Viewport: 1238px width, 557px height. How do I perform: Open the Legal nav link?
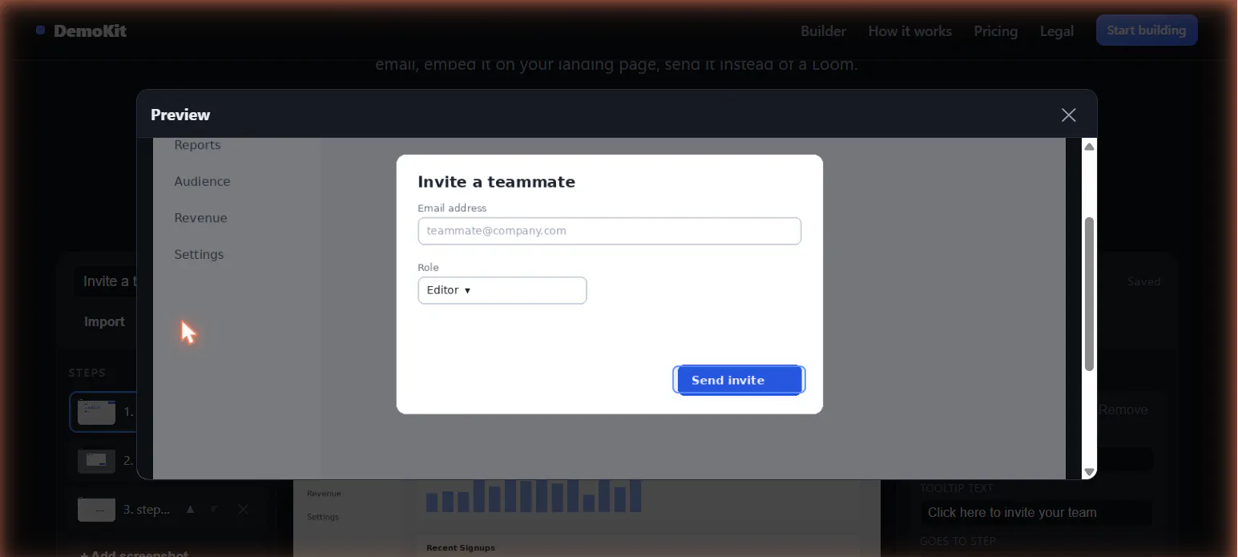point(1057,31)
